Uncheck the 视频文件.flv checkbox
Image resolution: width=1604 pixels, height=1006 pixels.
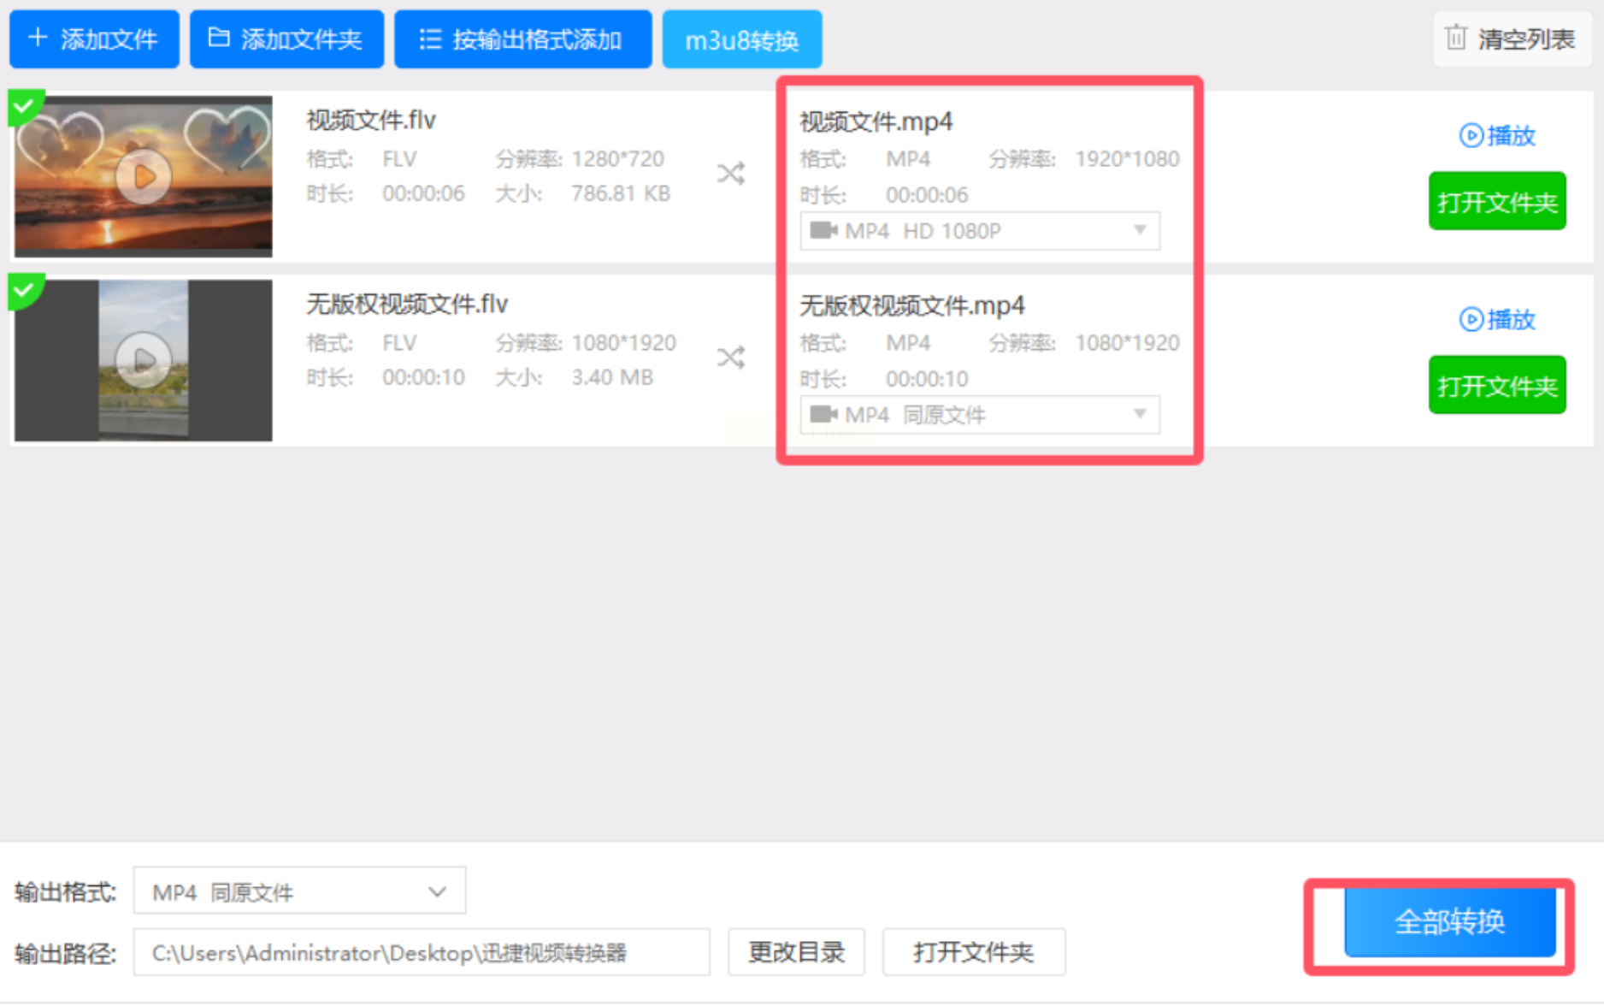pyautogui.click(x=24, y=107)
